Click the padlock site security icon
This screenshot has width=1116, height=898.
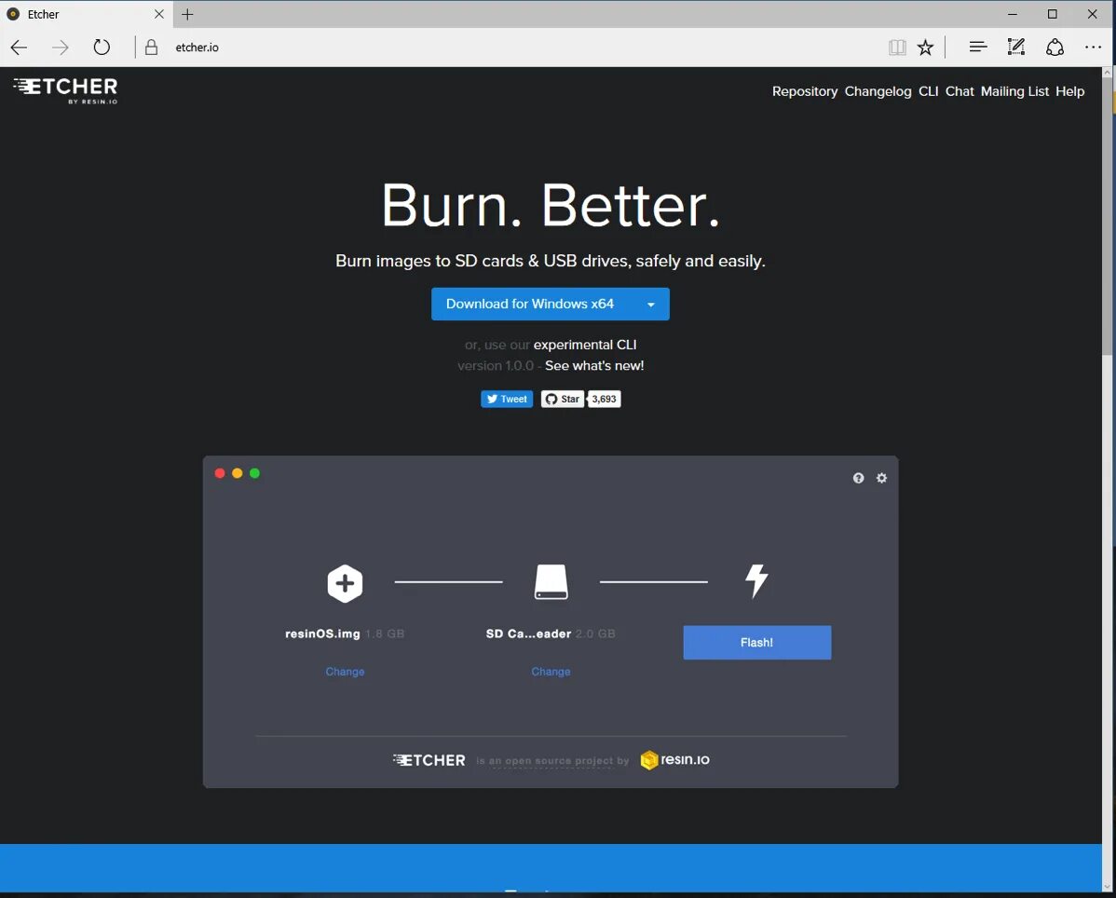click(x=151, y=47)
